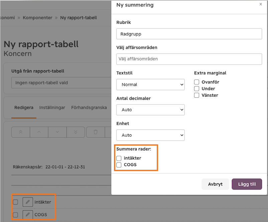Image resolution: width=268 pixels, height=222 pixels.
Task: Check intäkter under Summera rader
Action: tap(119, 158)
